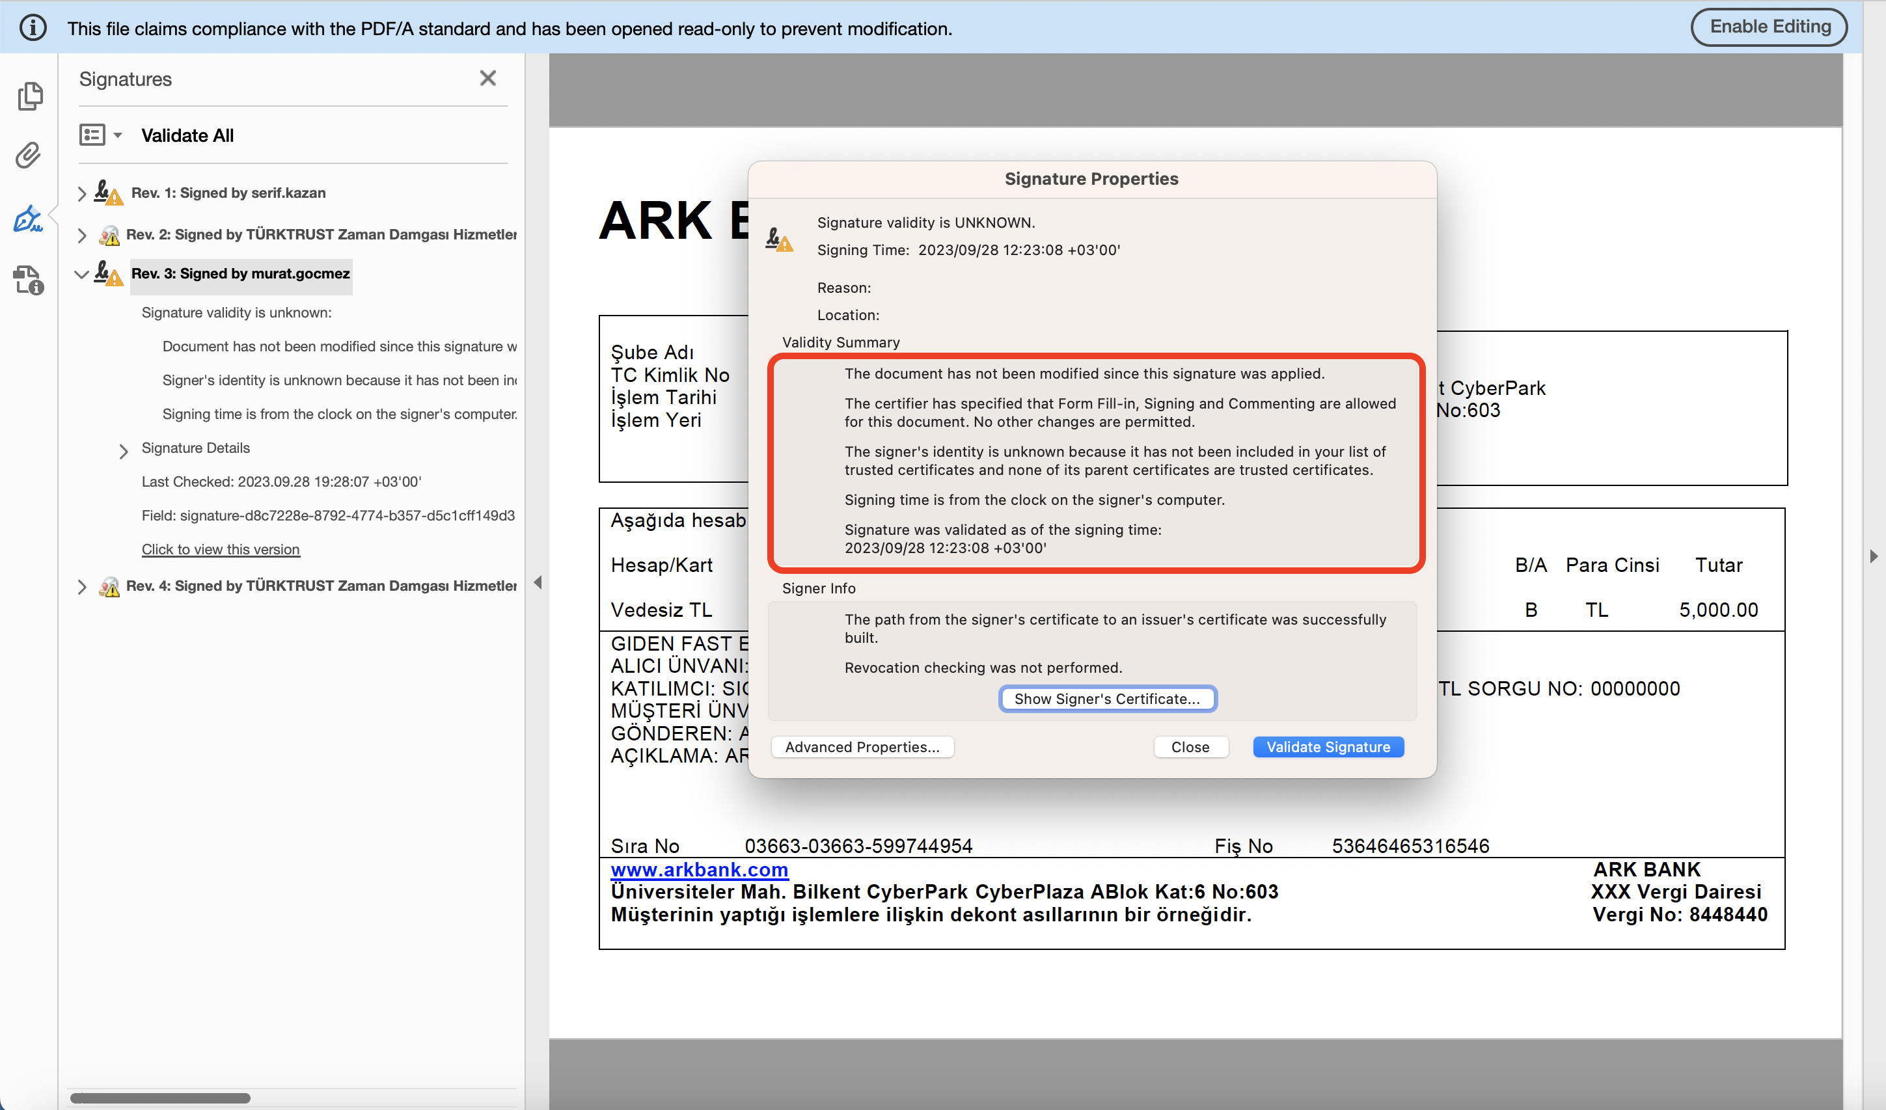Close the Signatures panel
The height and width of the screenshot is (1110, 1886).
click(488, 78)
